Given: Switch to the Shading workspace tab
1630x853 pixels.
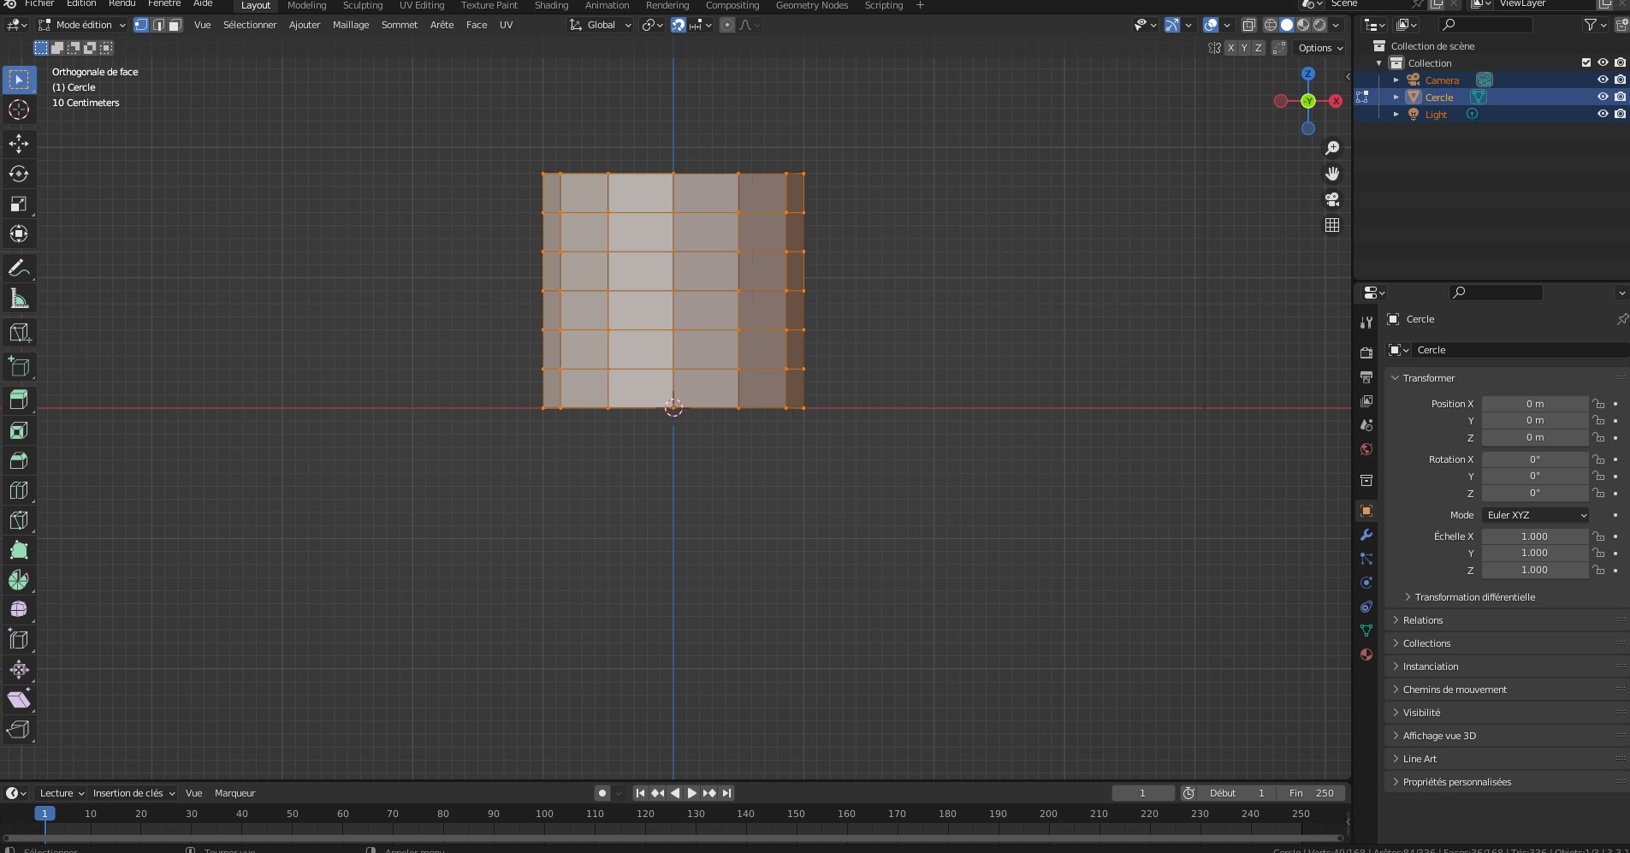Looking at the screenshot, I should point(551,5).
